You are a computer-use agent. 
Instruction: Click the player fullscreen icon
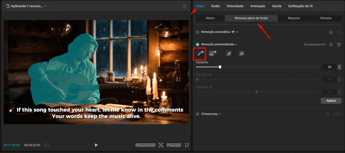[187, 145]
